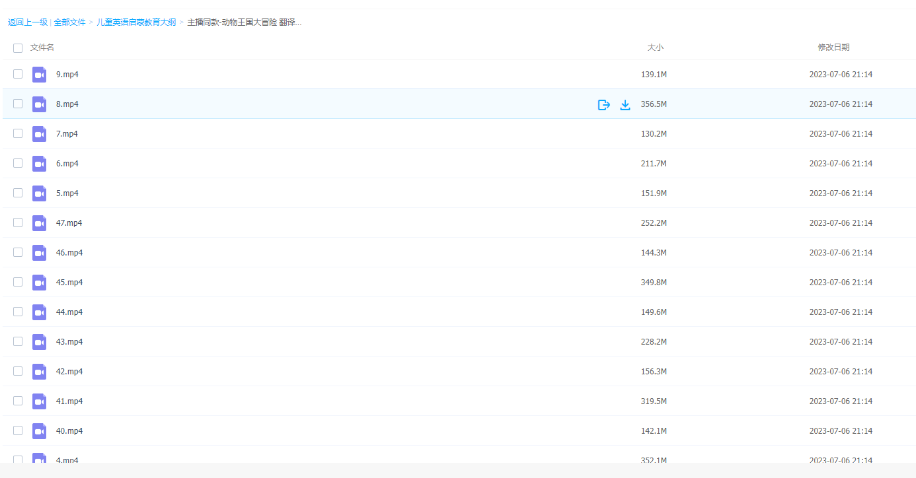The width and height of the screenshot is (916, 478).
Task: Open the file named 46.mp4
Action: point(69,253)
